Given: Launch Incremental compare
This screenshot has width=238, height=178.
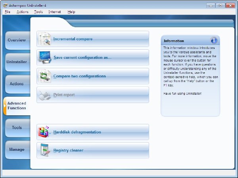Looking at the screenshot, I should 93,39.
